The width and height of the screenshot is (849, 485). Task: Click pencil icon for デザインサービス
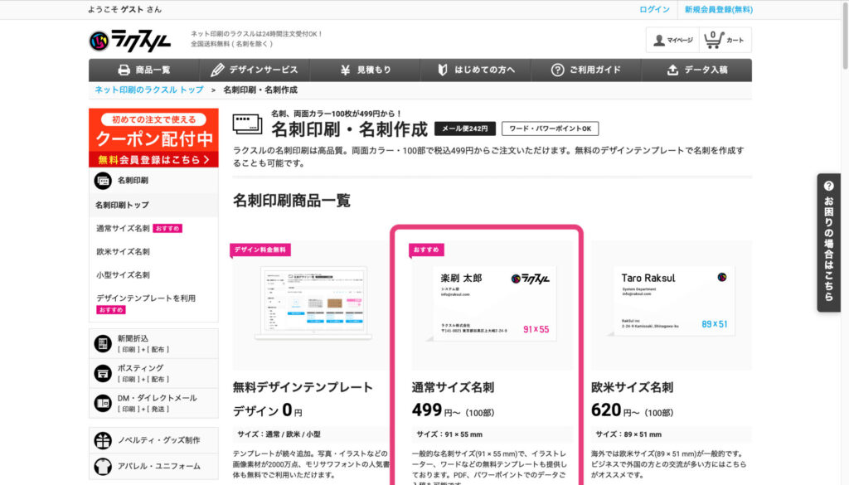pyautogui.click(x=217, y=70)
